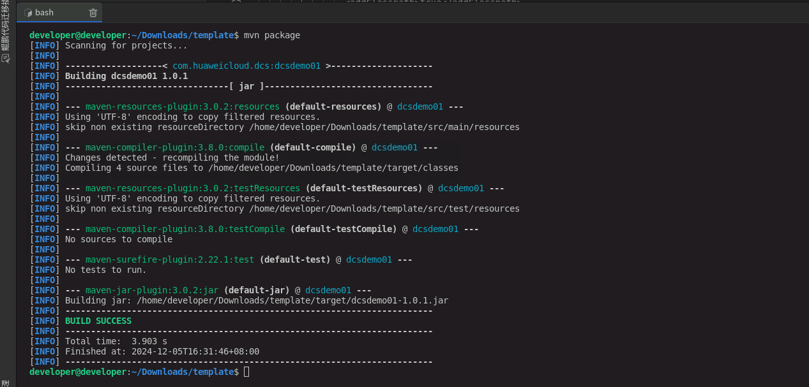Click the cube icon beside the bash label
The height and width of the screenshot is (387, 809).
27,13
